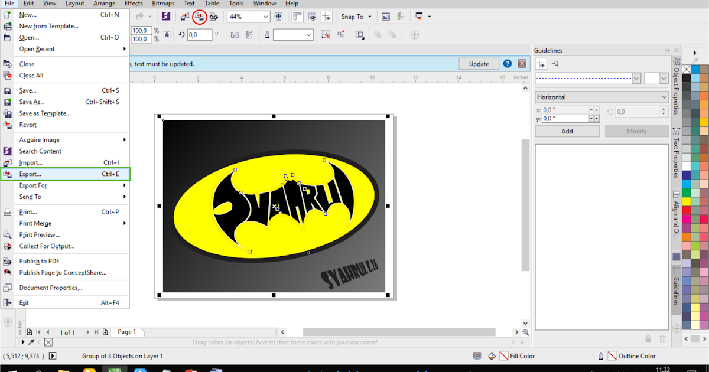Expand the Horizontal guideline type dropdown
Image resolution: width=709 pixels, height=372 pixels.
click(x=664, y=97)
